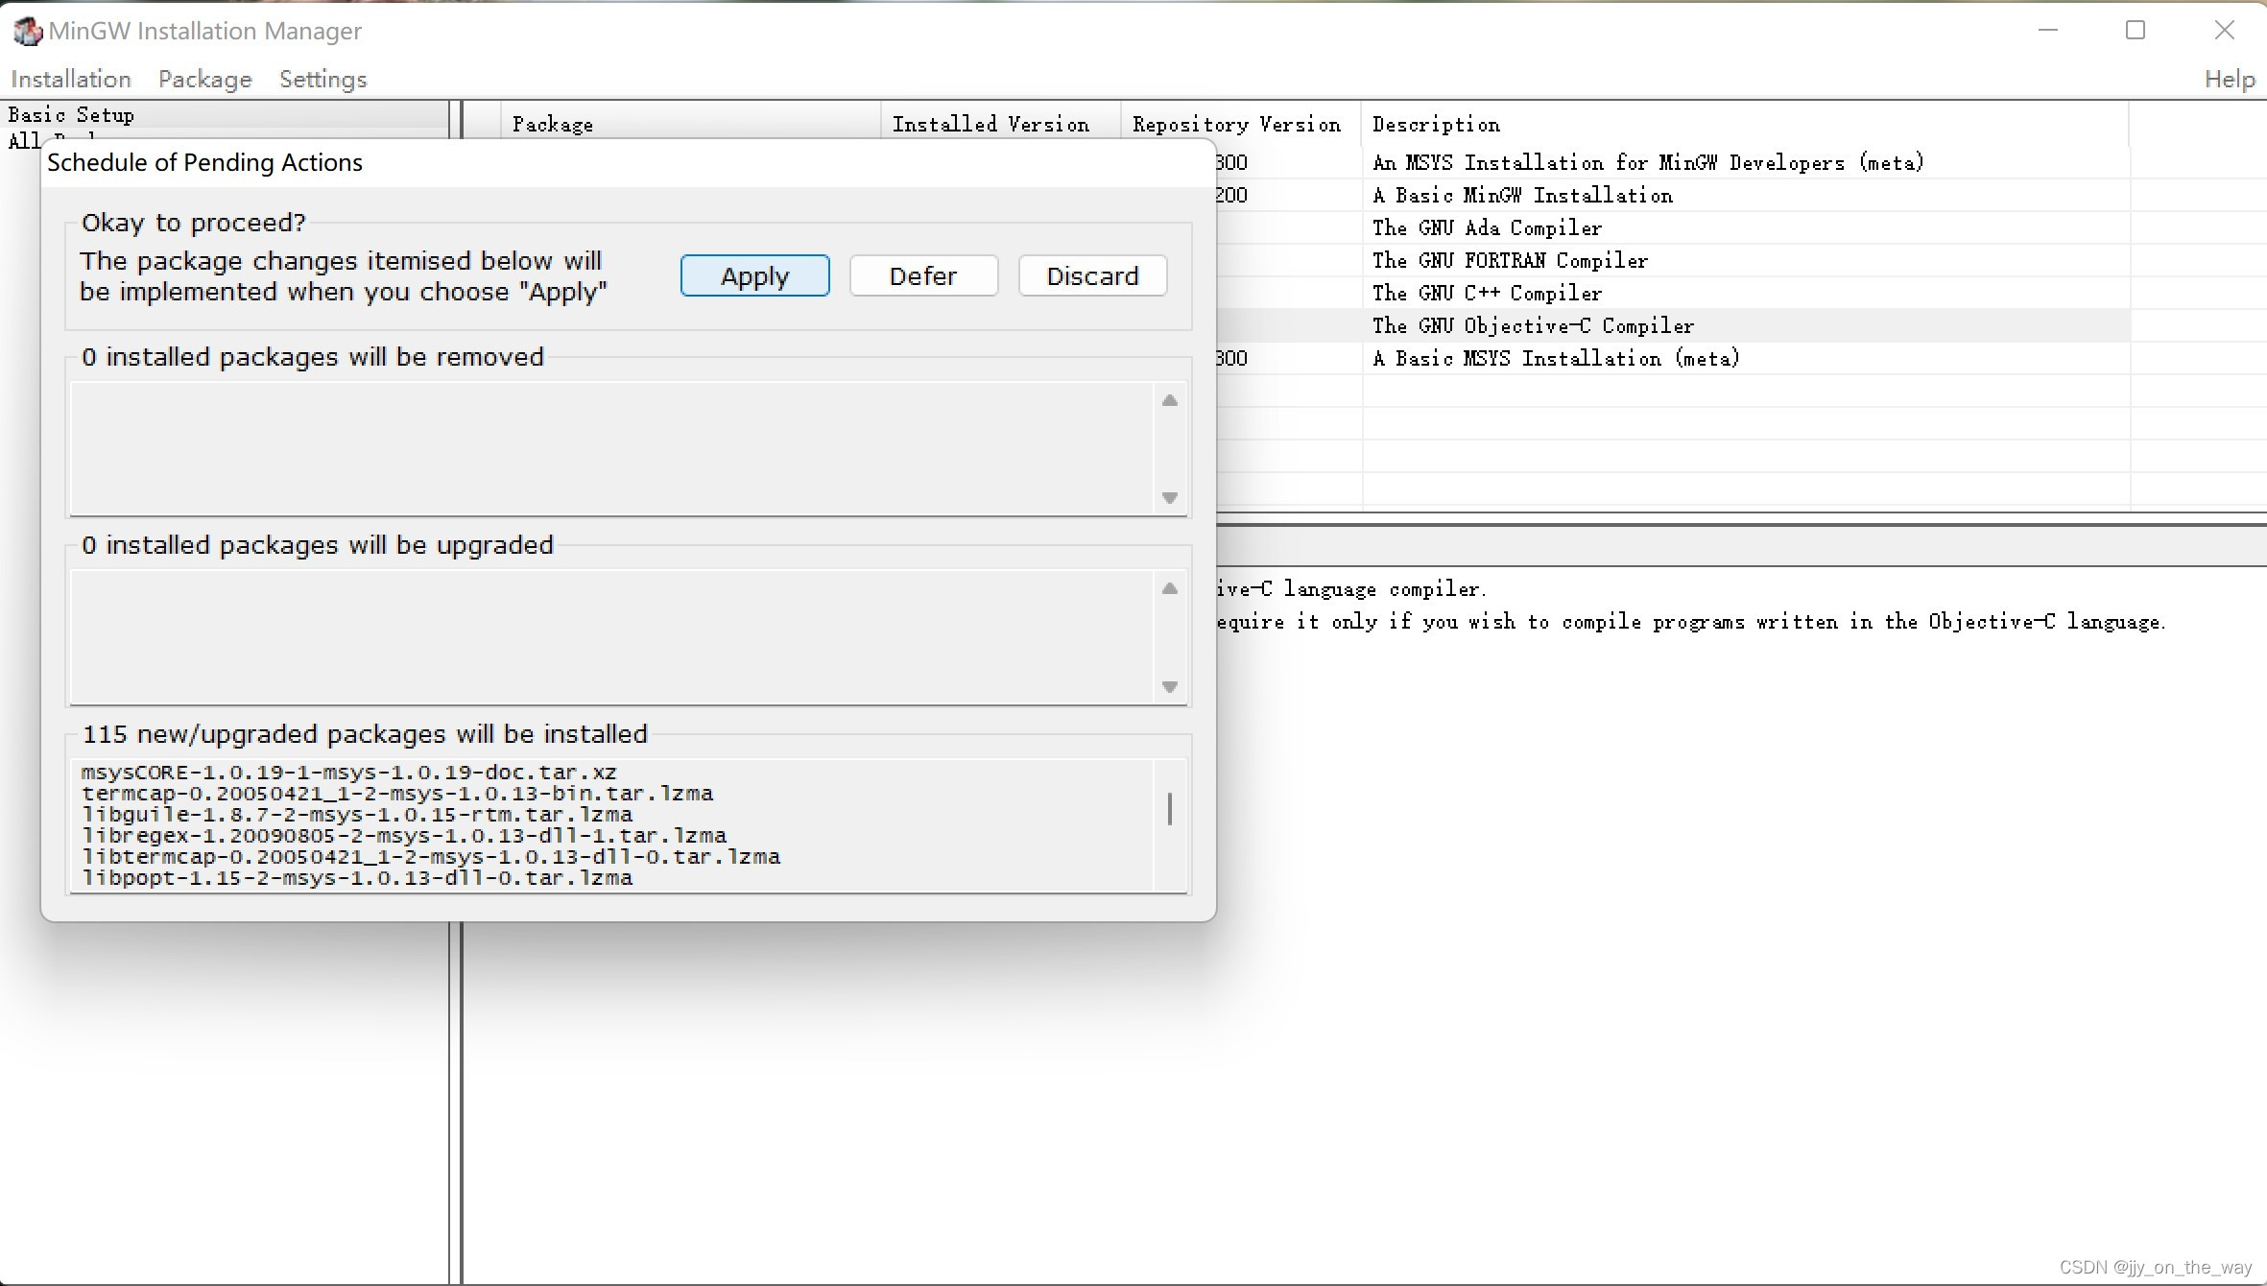This screenshot has width=2267, height=1286.
Task: Click scrollbar thumb in install packages list
Action: pyautogui.click(x=1169, y=809)
